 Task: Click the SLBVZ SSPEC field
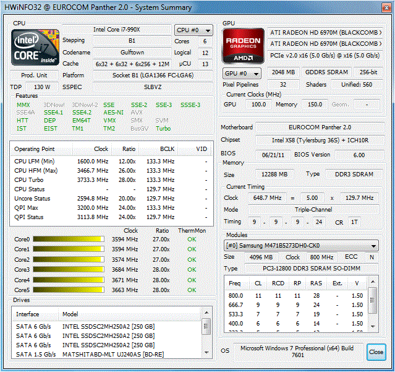tap(153, 87)
